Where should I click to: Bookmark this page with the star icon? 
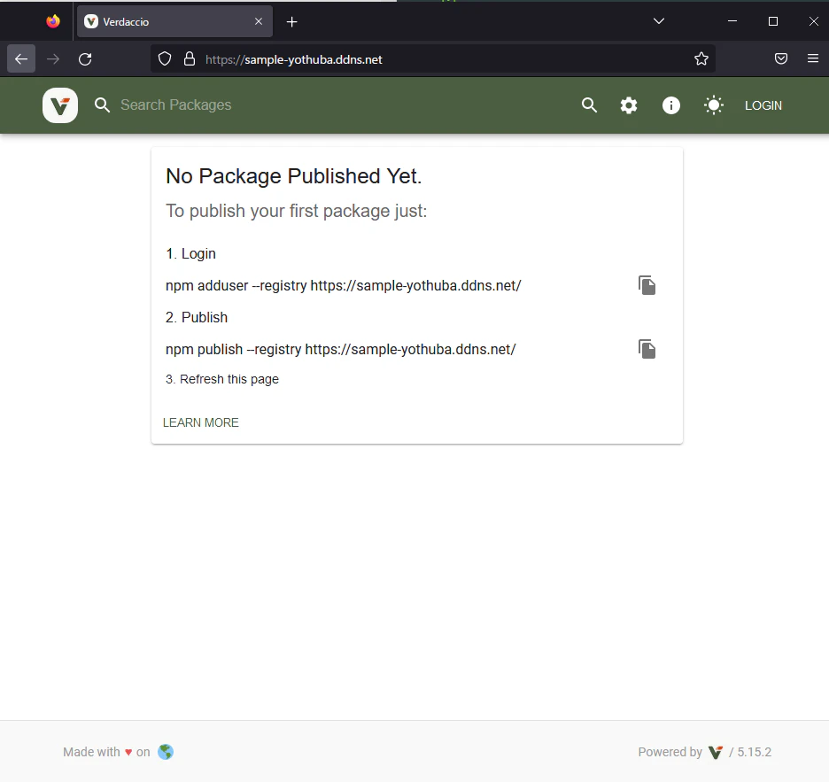[701, 58]
